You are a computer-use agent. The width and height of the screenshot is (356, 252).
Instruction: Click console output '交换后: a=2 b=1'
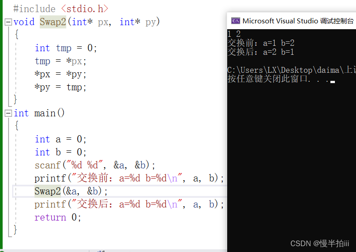pos(261,52)
